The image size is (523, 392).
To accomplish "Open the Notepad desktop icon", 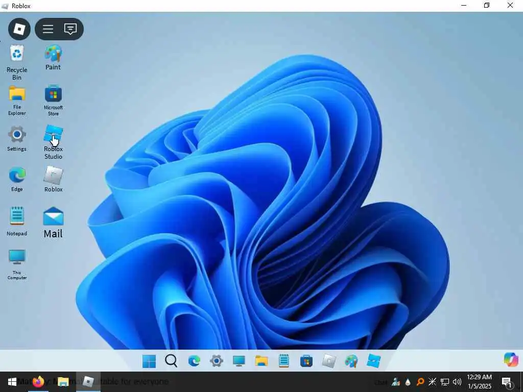I will (17, 222).
